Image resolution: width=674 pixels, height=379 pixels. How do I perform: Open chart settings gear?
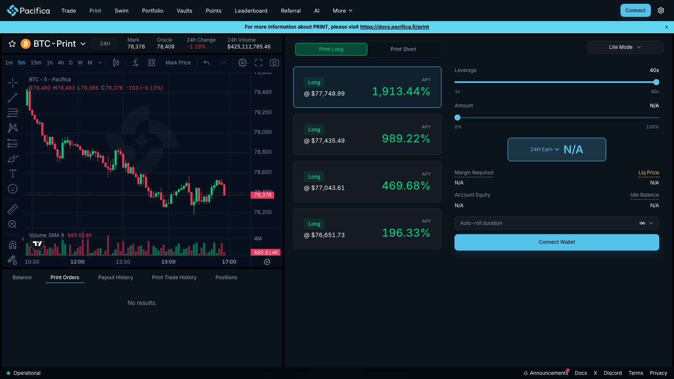tap(243, 63)
